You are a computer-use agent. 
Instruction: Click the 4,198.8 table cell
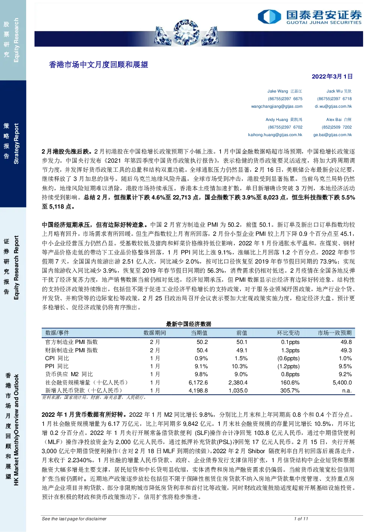pos(198,391)
